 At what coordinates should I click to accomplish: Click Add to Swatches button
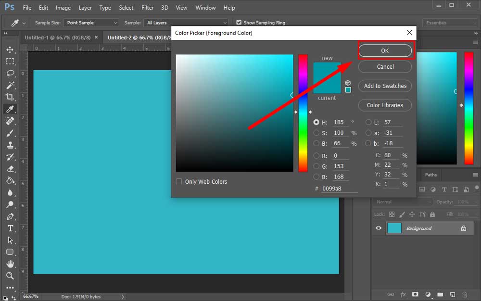(385, 86)
